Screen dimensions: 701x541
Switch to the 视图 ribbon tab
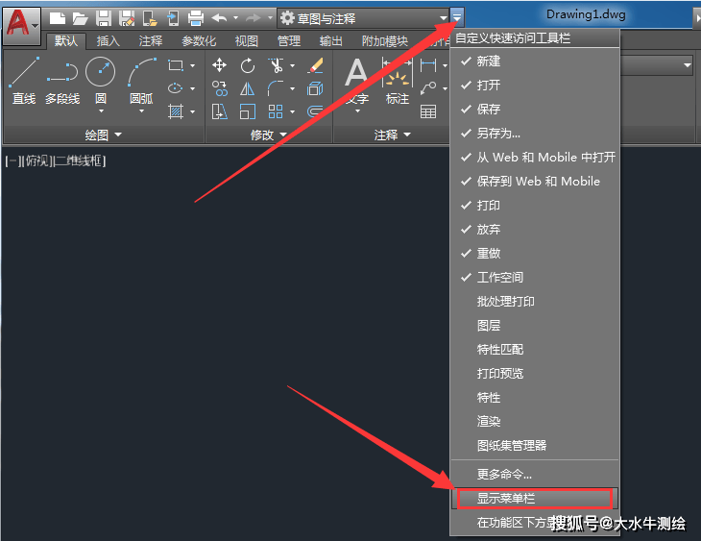tap(247, 41)
